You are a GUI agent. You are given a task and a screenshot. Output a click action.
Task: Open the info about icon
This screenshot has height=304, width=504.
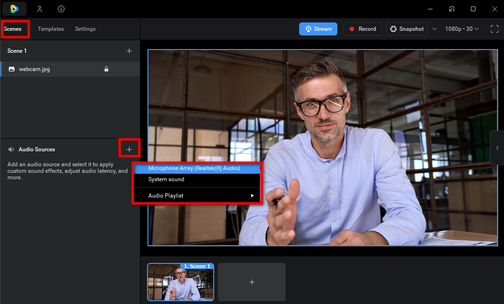(61, 9)
